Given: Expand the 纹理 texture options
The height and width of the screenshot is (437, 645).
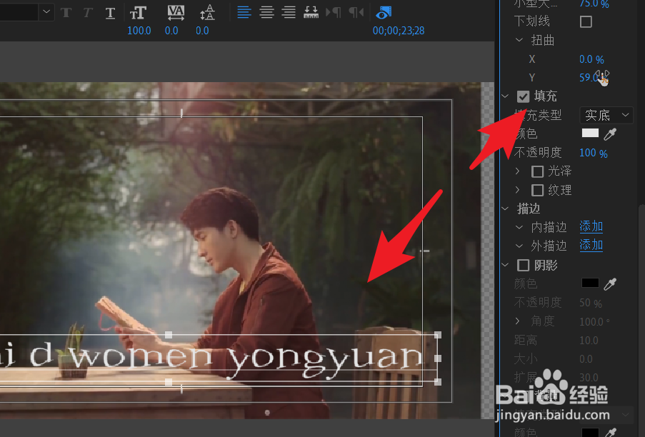Looking at the screenshot, I should coord(518,190).
